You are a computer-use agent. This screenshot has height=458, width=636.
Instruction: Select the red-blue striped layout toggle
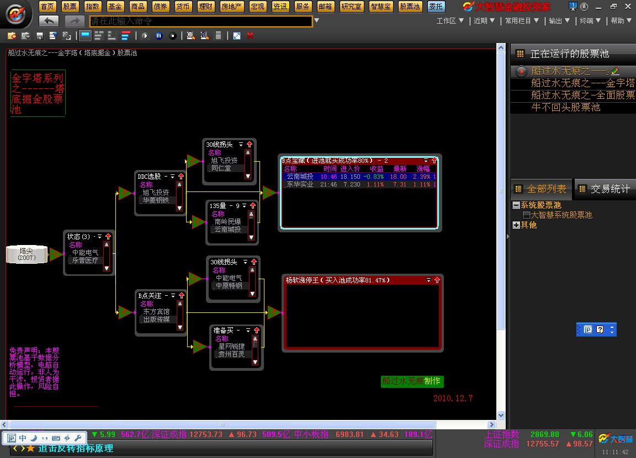(x=125, y=36)
